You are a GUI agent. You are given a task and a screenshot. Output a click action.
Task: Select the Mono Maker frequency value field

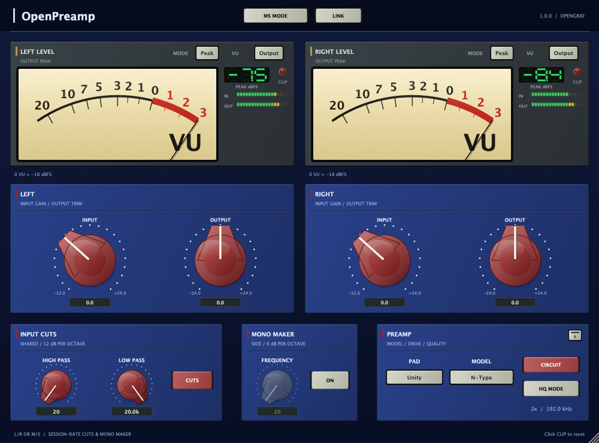pyautogui.click(x=277, y=412)
